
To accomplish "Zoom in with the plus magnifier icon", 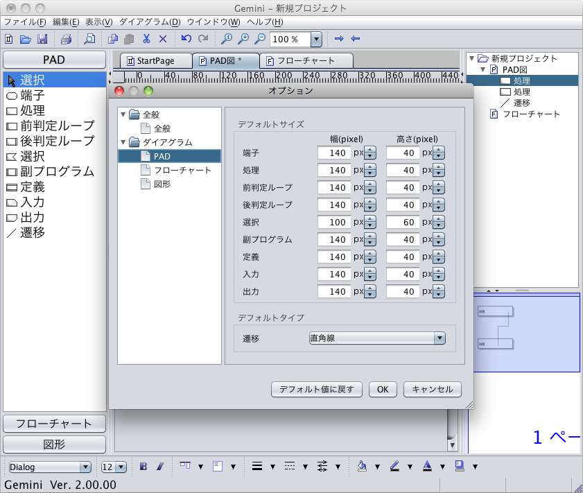I will (243, 39).
